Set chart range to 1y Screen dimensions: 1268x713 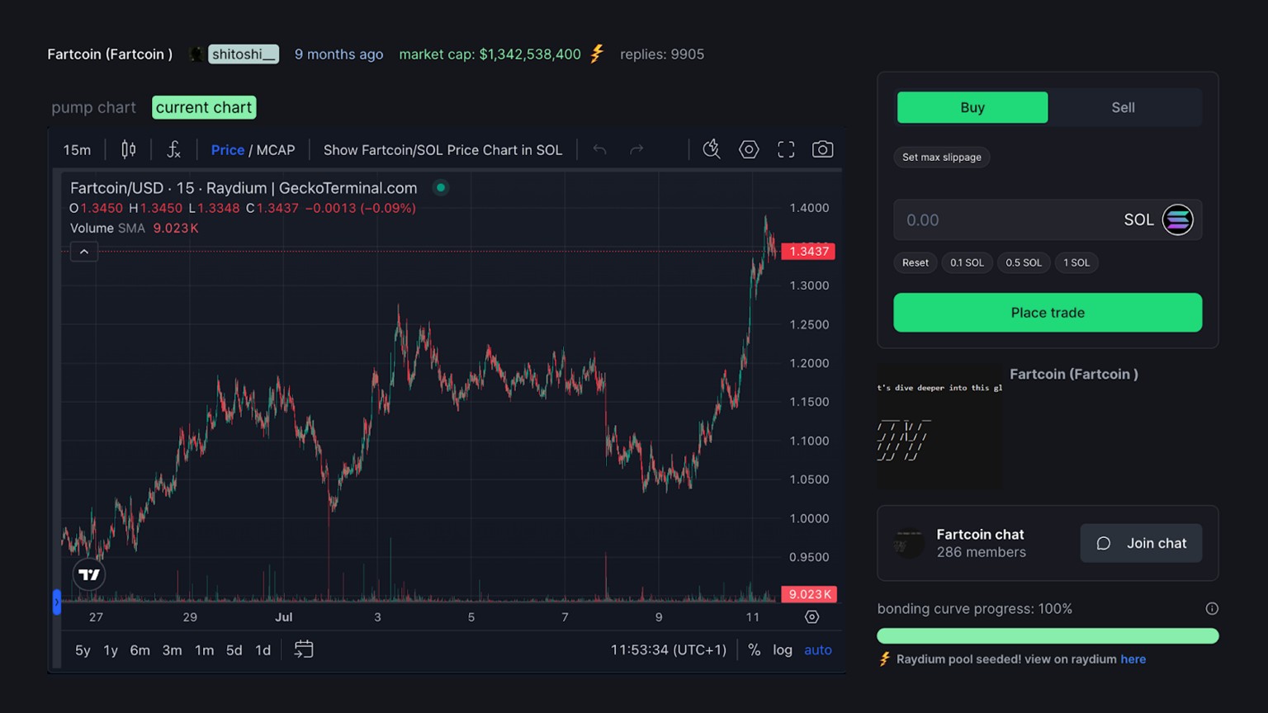point(111,650)
